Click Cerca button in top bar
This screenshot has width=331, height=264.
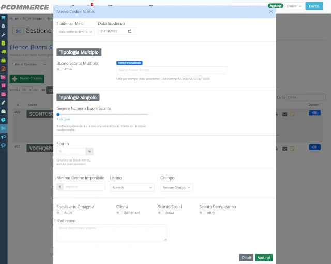pos(314,6)
